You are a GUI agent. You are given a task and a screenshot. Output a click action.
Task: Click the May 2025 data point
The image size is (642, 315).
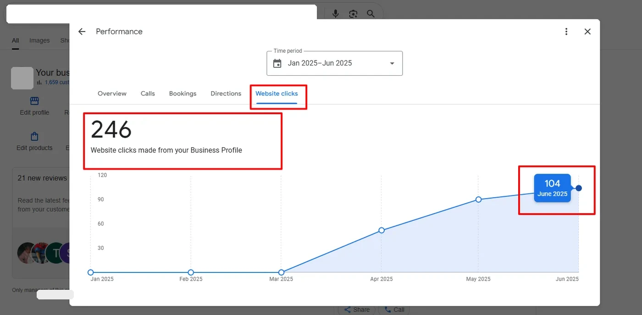pyautogui.click(x=478, y=199)
